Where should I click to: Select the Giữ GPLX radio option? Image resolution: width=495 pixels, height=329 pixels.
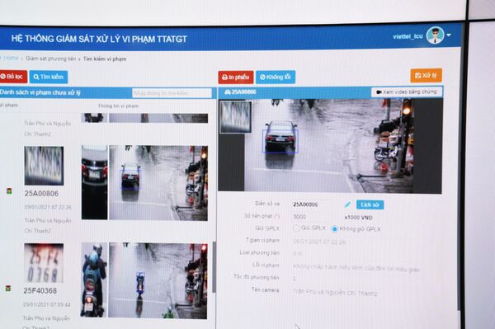point(296,228)
